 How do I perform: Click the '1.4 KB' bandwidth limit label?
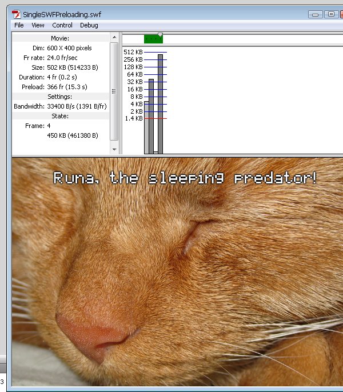(x=134, y=118)
